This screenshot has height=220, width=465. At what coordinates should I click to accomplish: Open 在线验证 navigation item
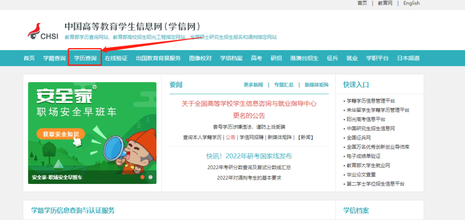[116, 58]
